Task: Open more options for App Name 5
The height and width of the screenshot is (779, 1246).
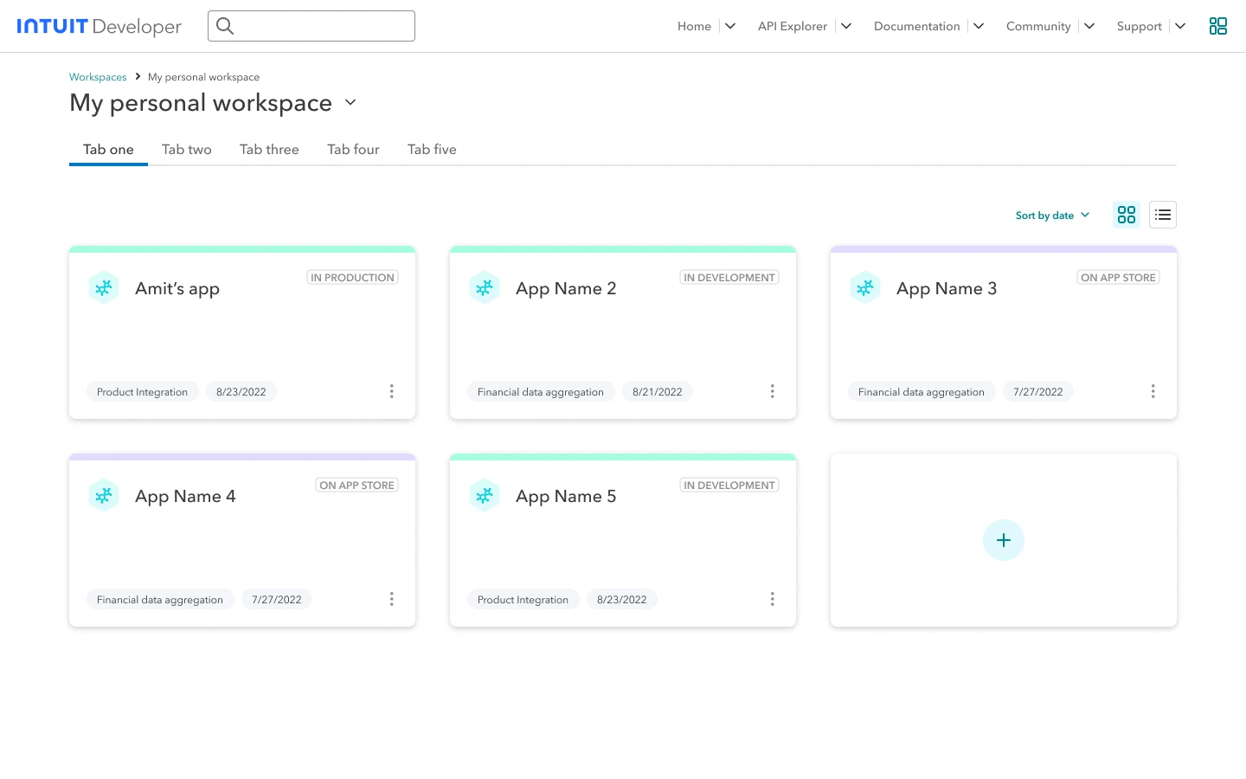Action: 773,599
